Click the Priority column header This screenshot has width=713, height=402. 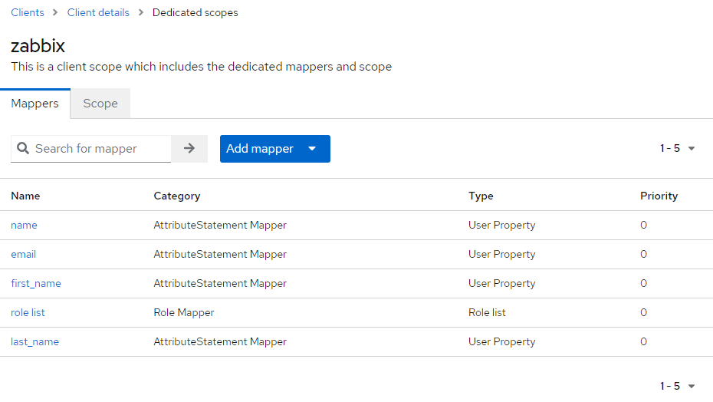pos(659,196)
